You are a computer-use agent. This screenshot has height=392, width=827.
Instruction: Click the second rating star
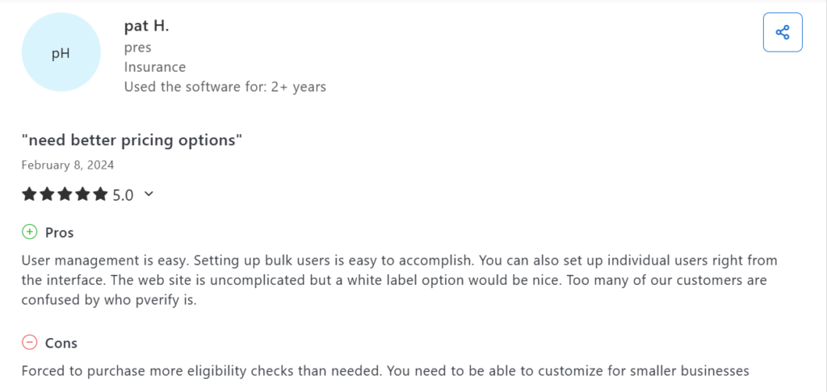[48, 194]
